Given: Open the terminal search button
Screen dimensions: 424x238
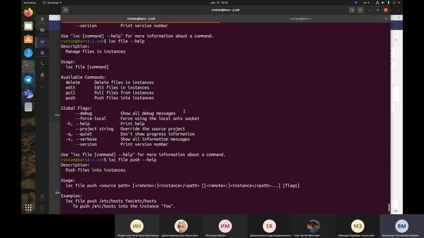Looking at the screenshot, I should (352, 10).
